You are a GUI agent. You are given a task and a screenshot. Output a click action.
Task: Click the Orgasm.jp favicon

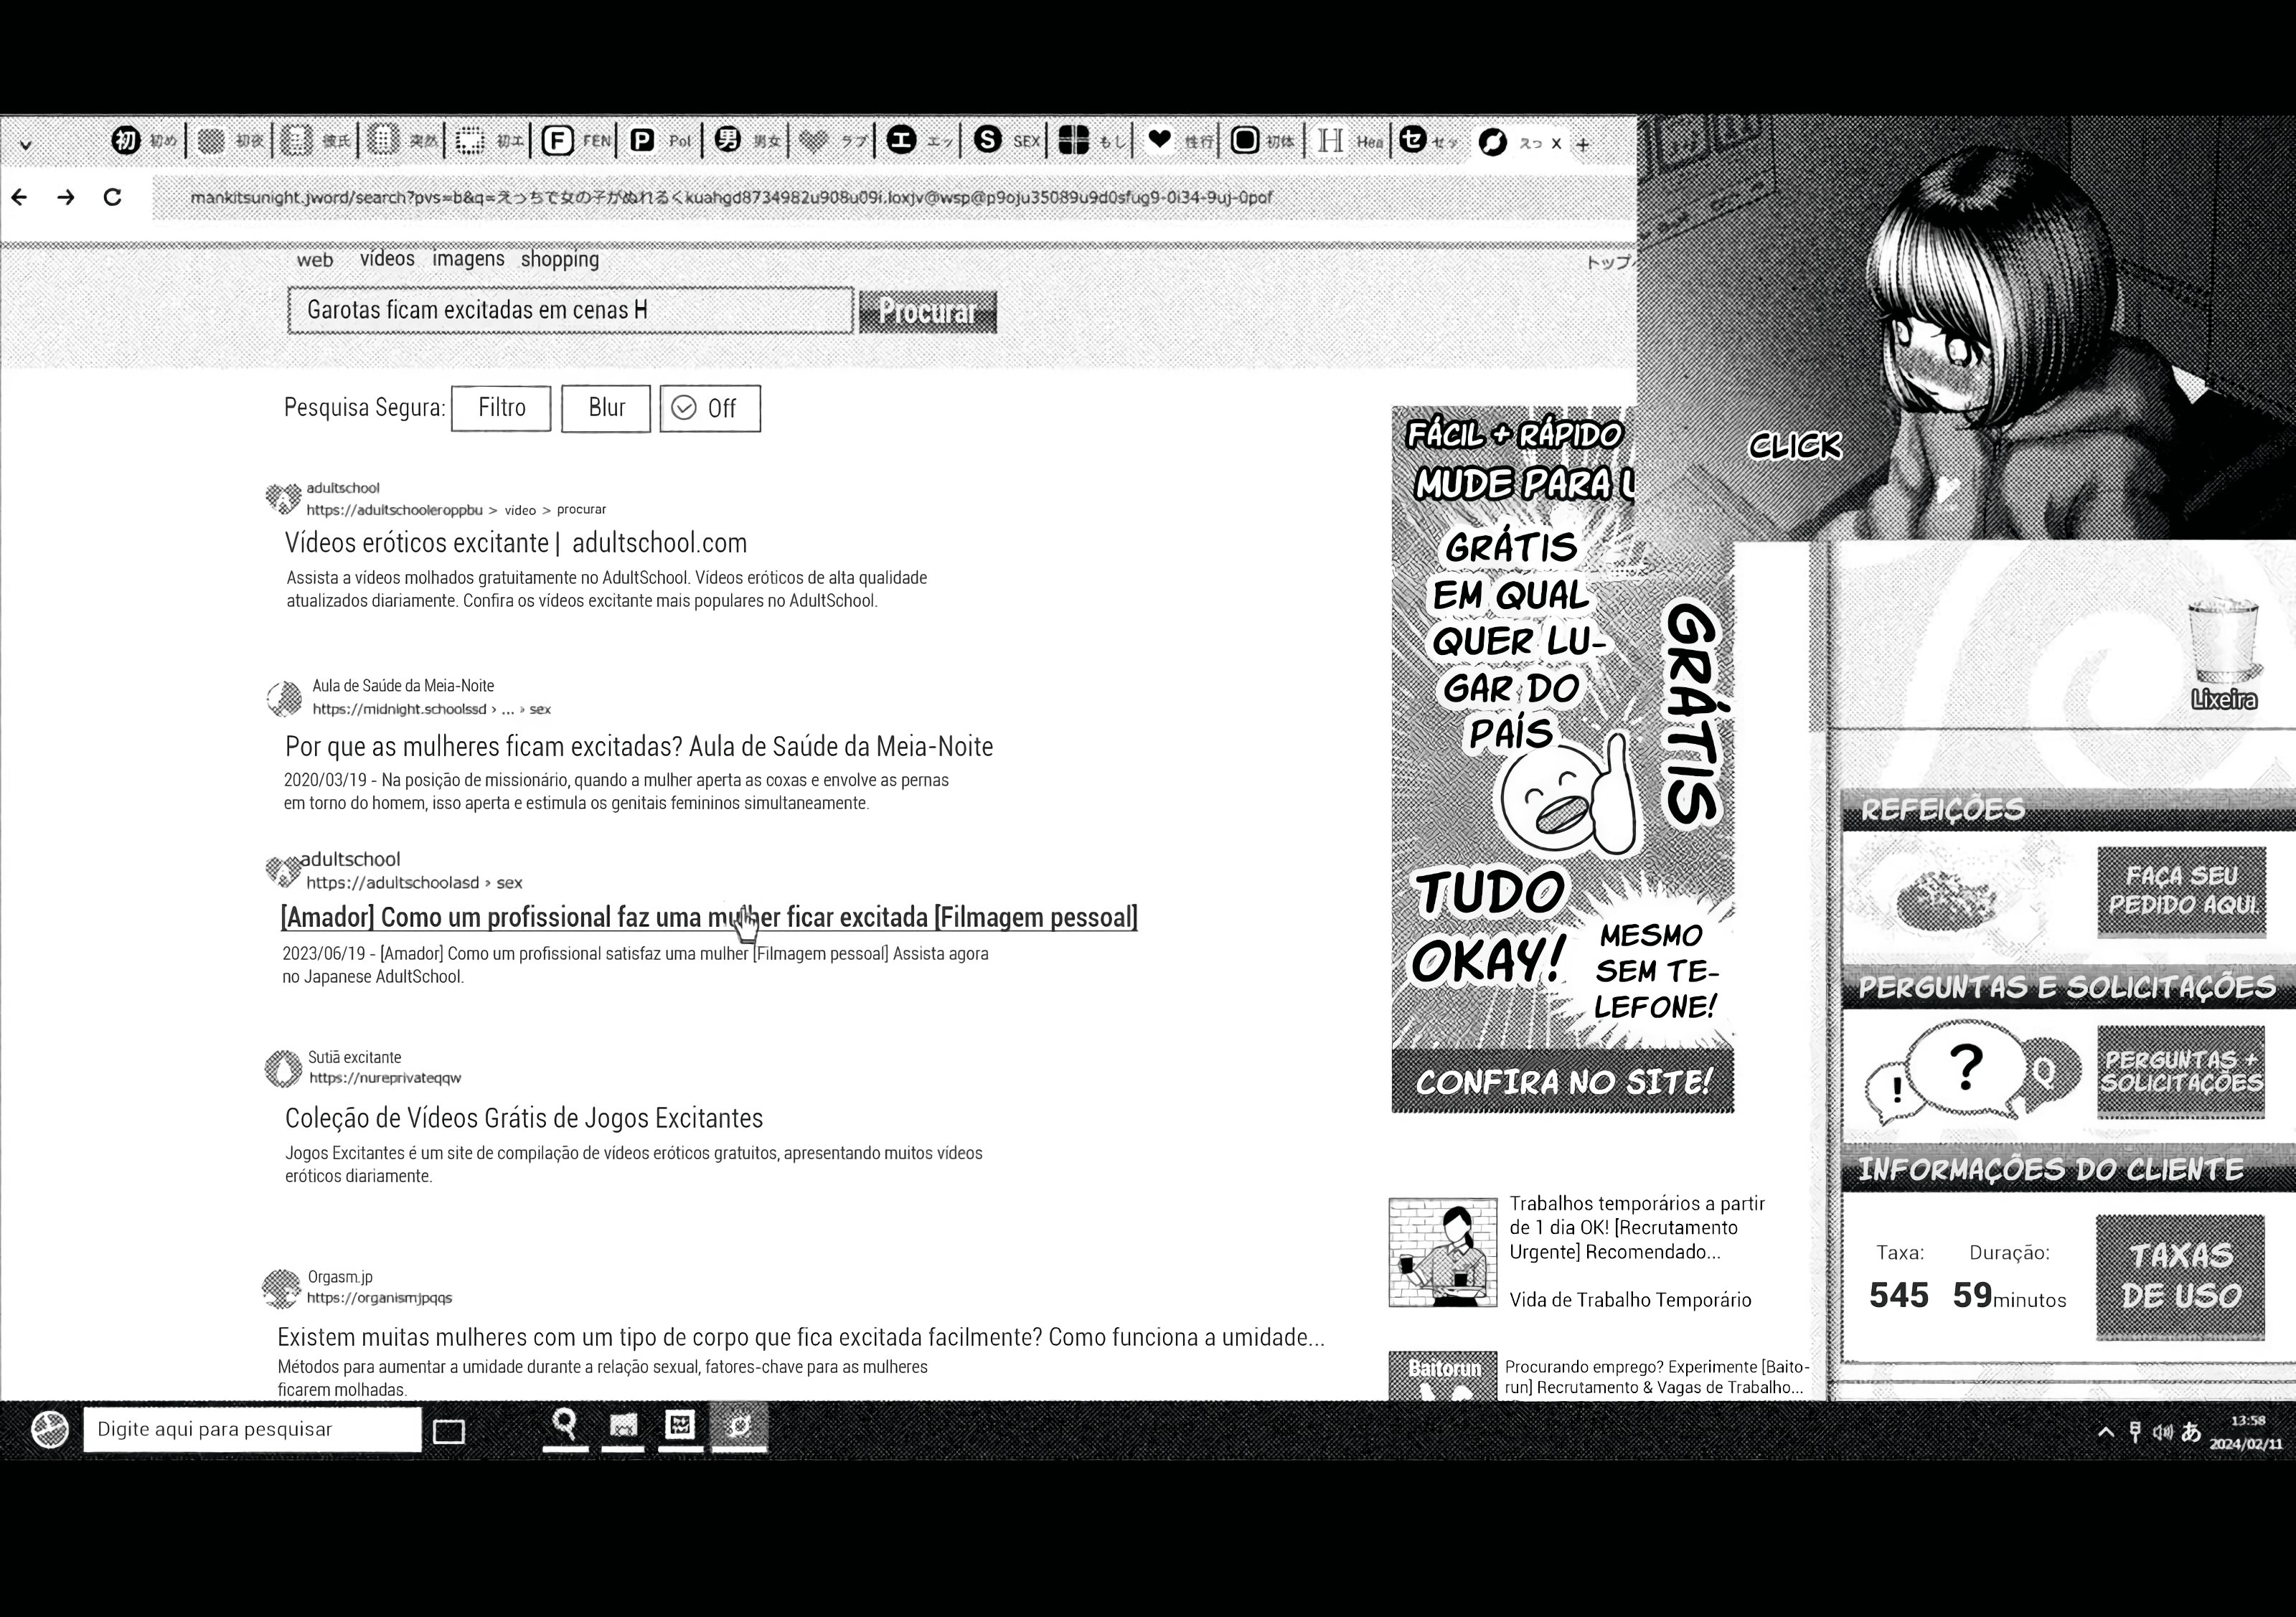(x=281, y=1288)
